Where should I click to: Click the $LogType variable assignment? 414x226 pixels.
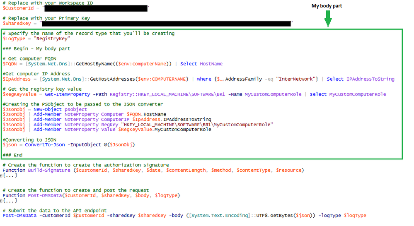tap(14, 39)
